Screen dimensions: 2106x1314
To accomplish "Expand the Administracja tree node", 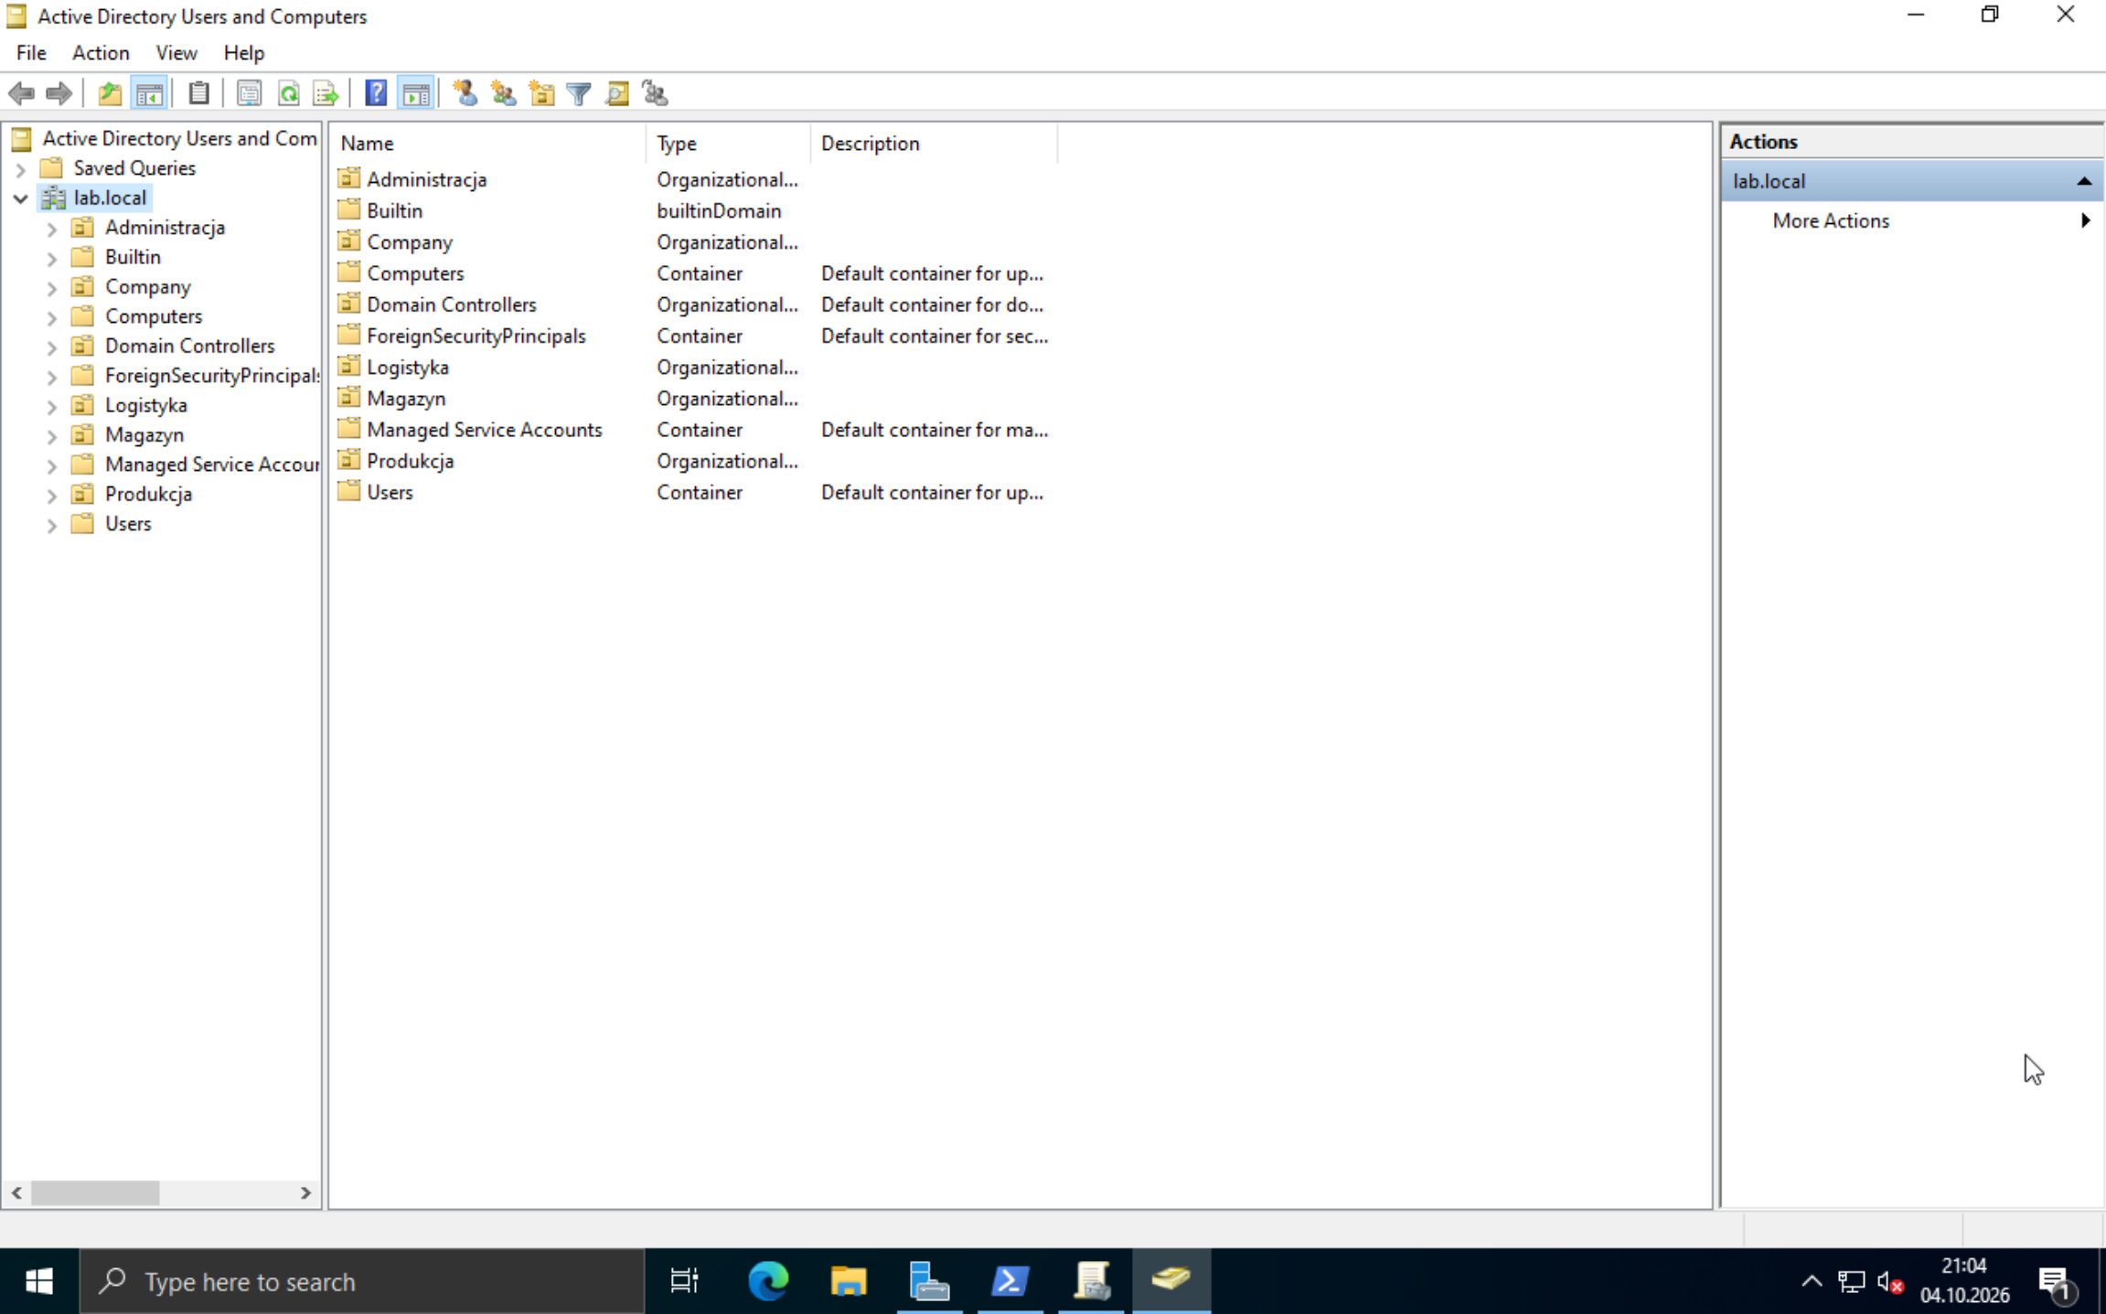I will (x=51, y=229).
